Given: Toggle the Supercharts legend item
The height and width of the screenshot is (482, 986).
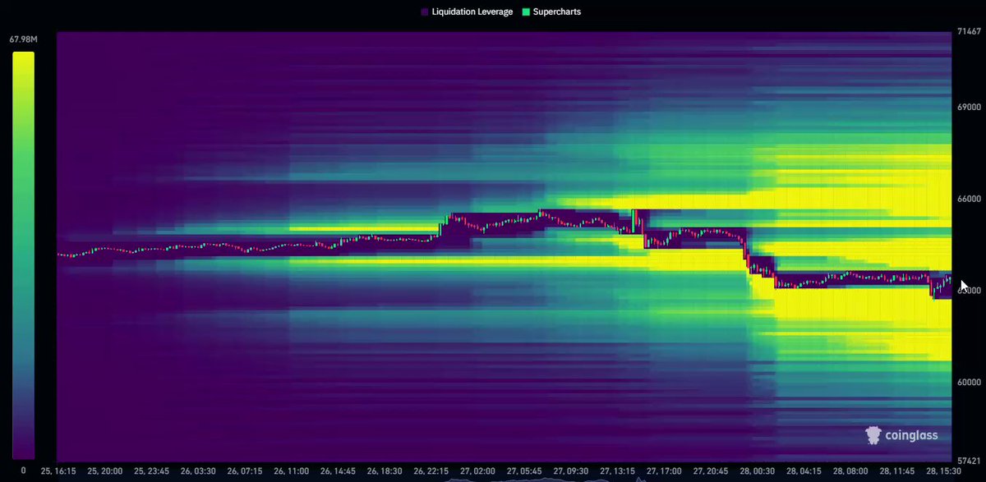Looking at the screenshot, I should point(551,12).
